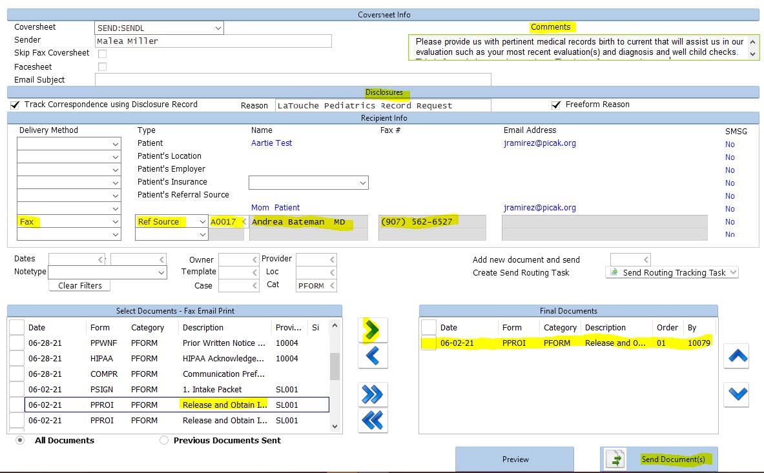The image size is (764, 473).
Task: Select the Previous Documents Sent radio button
Action: (x=164, y=440)
